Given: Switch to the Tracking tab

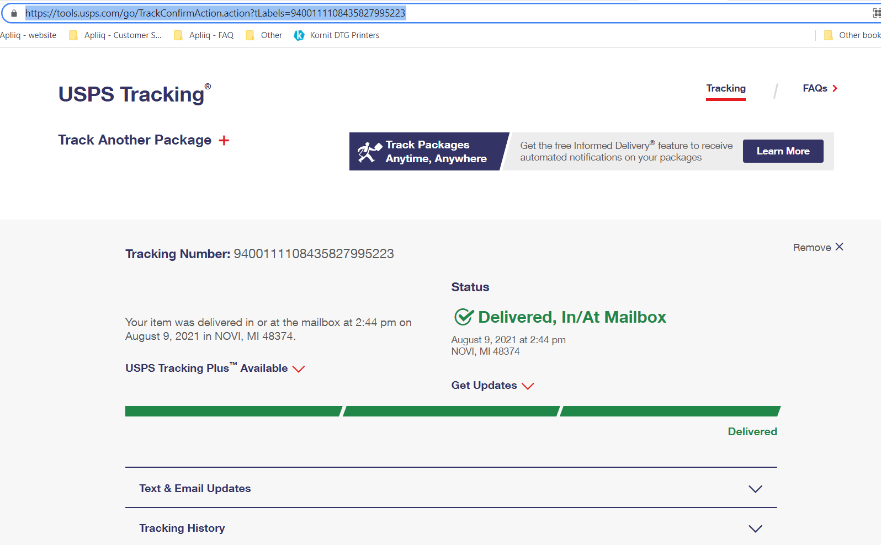Looking at the screenshot, I should tap(726, 89).
